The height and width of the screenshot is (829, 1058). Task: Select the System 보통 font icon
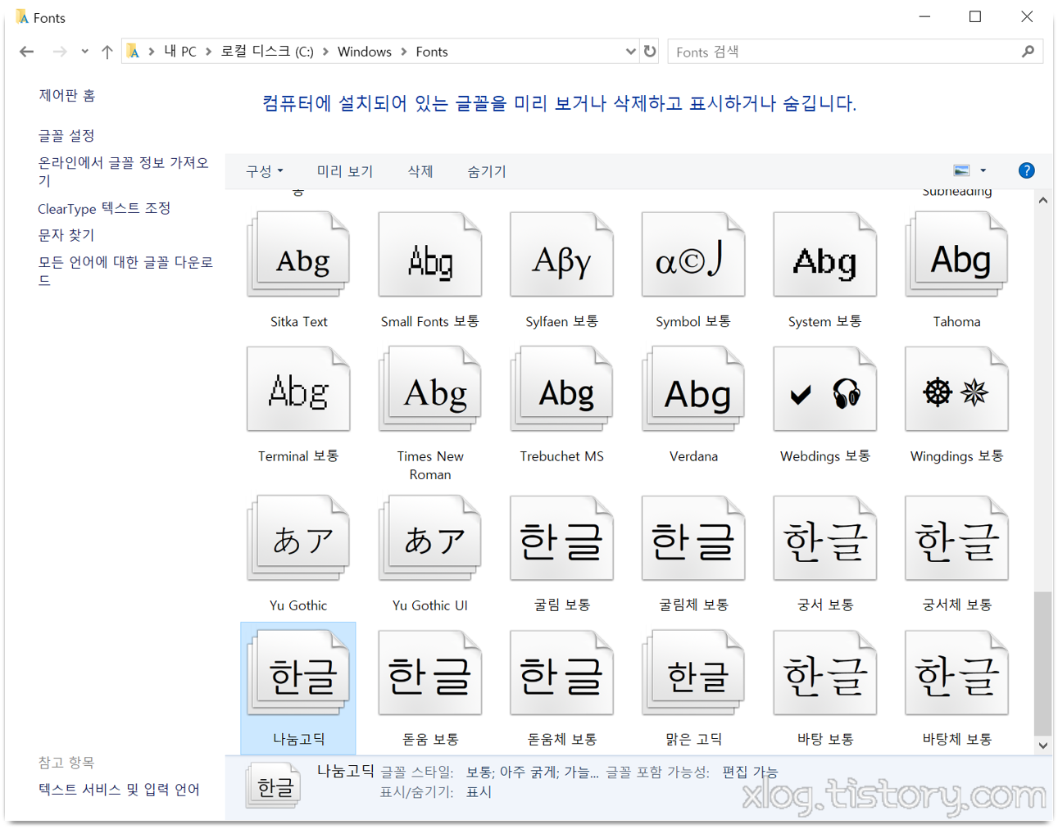(x=825, y=255)
